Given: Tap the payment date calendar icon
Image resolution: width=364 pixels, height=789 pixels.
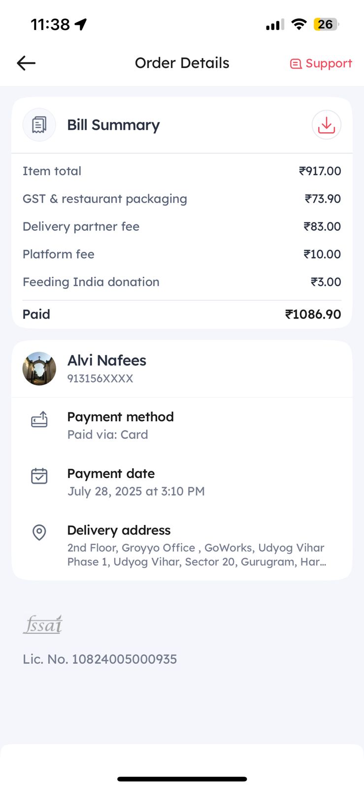Looking at the screenshot, I should 39,476.
